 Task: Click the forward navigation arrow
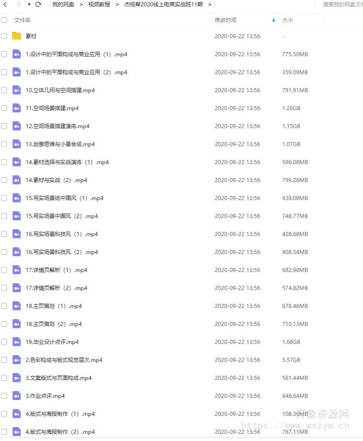[x=18, y=4]
